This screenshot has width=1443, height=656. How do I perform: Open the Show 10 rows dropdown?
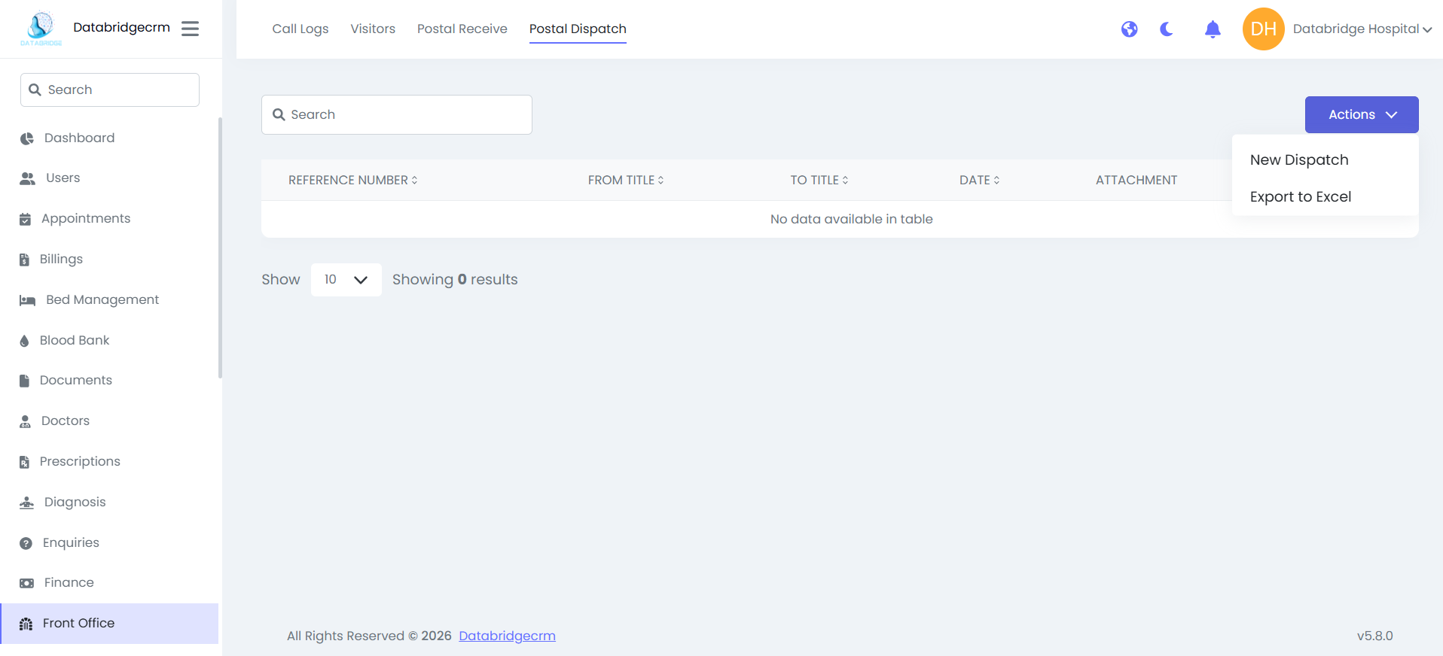(x=346, y=280)
